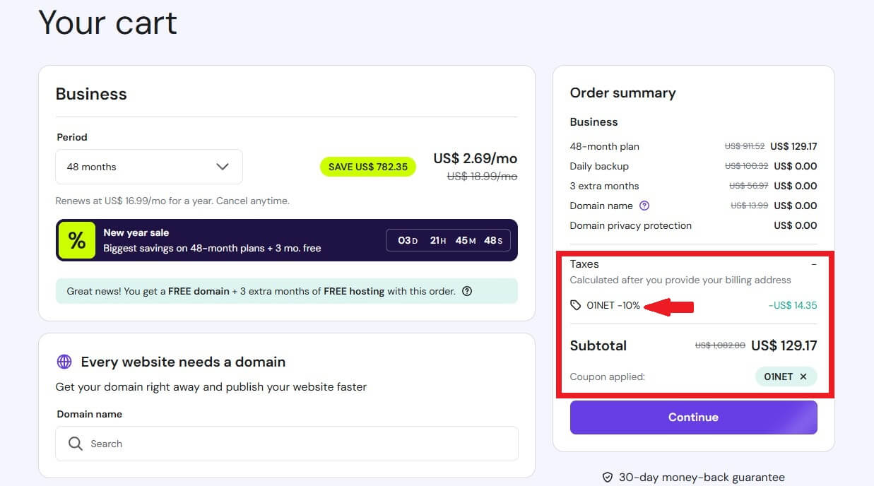Click the shield icon beside the money-back guarantee

(608, 477)
